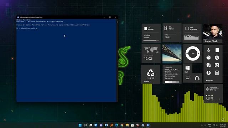Image resolution: width=228 pixels, height=128 pixels.
Task: Click the power icon on the desktop widget
Action: (223, 119)
